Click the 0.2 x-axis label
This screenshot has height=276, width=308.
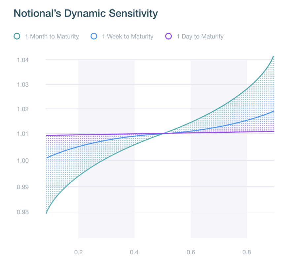point(78,252)
